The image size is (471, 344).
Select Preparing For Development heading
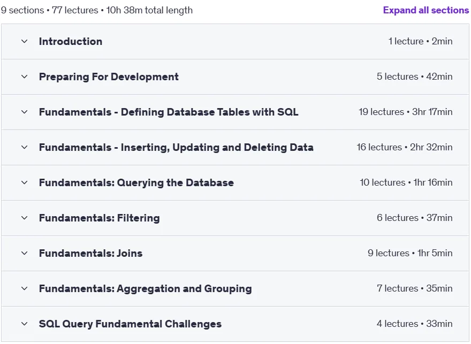click(109, 77)
